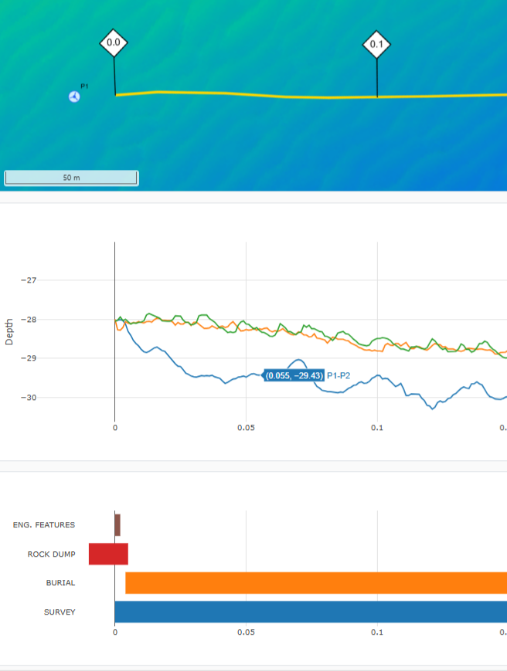Click the P1 turbine icon on the map
Viewport: 507px width, 671px height.
[74, 97]
